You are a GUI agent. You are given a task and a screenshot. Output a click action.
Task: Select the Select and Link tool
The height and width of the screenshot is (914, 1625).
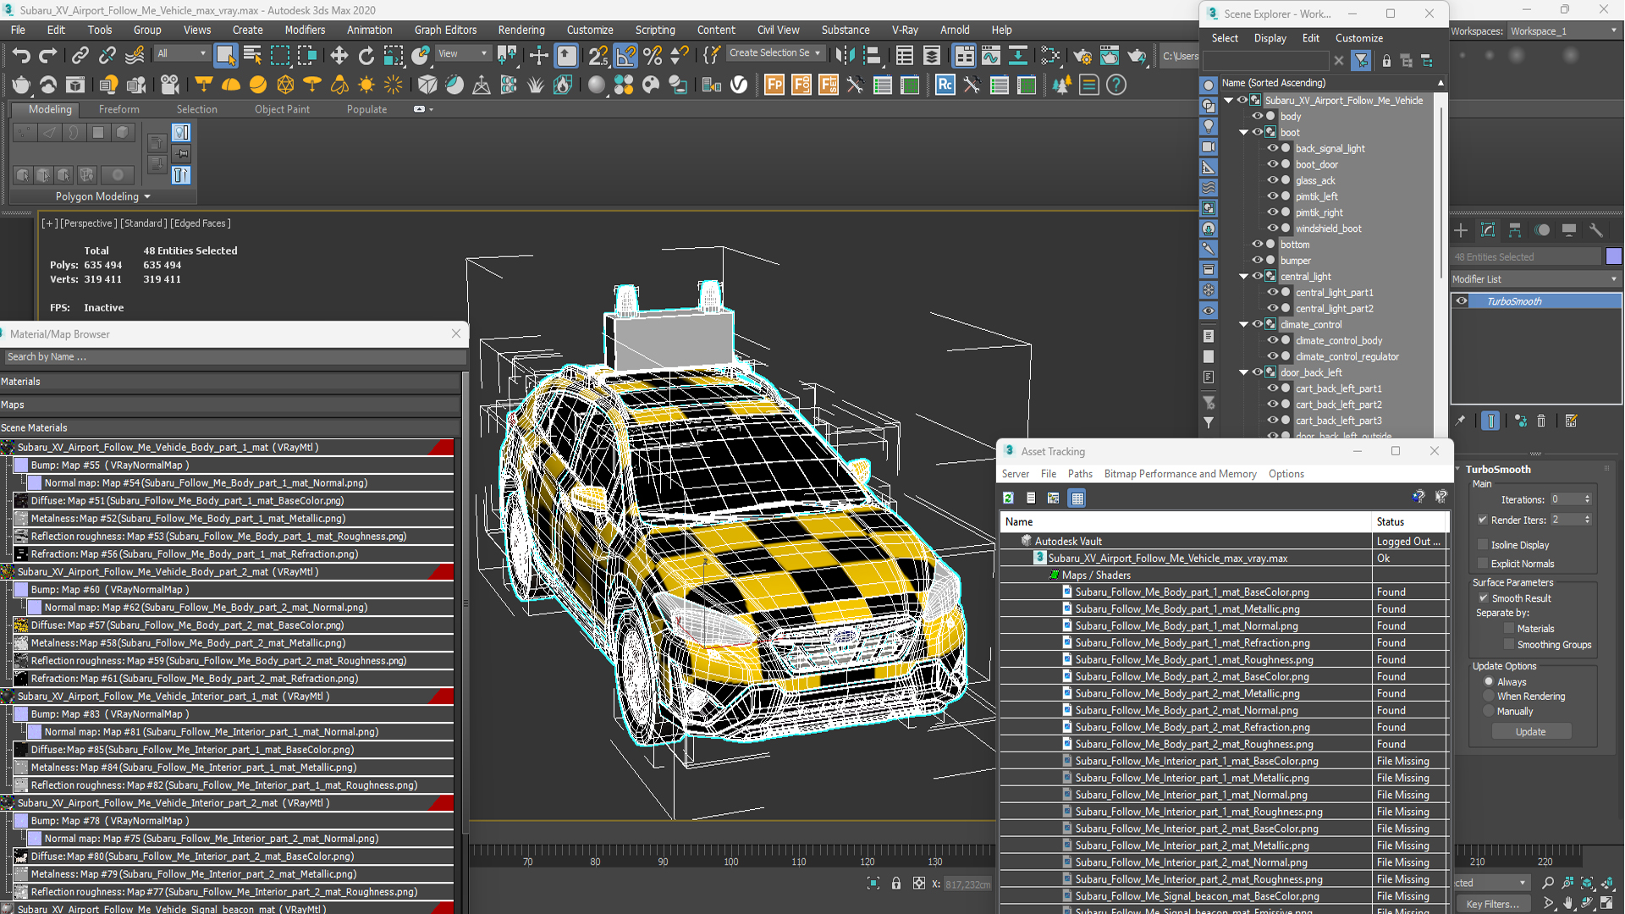[80, 56]
